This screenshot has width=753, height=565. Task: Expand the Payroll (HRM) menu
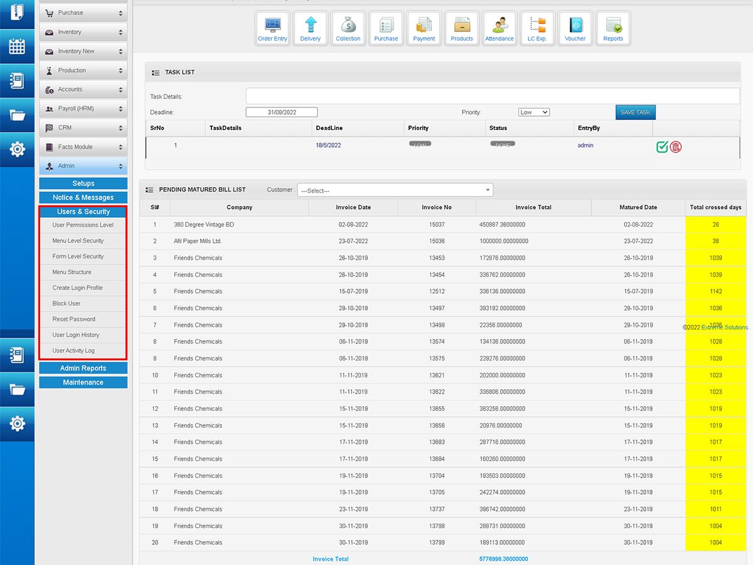tap(83, 109)
